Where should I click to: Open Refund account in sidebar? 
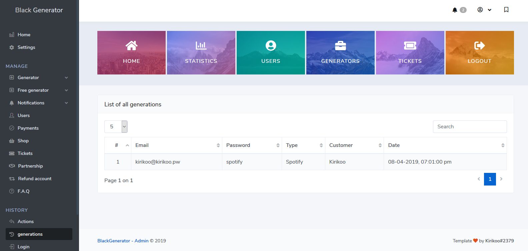35,179
